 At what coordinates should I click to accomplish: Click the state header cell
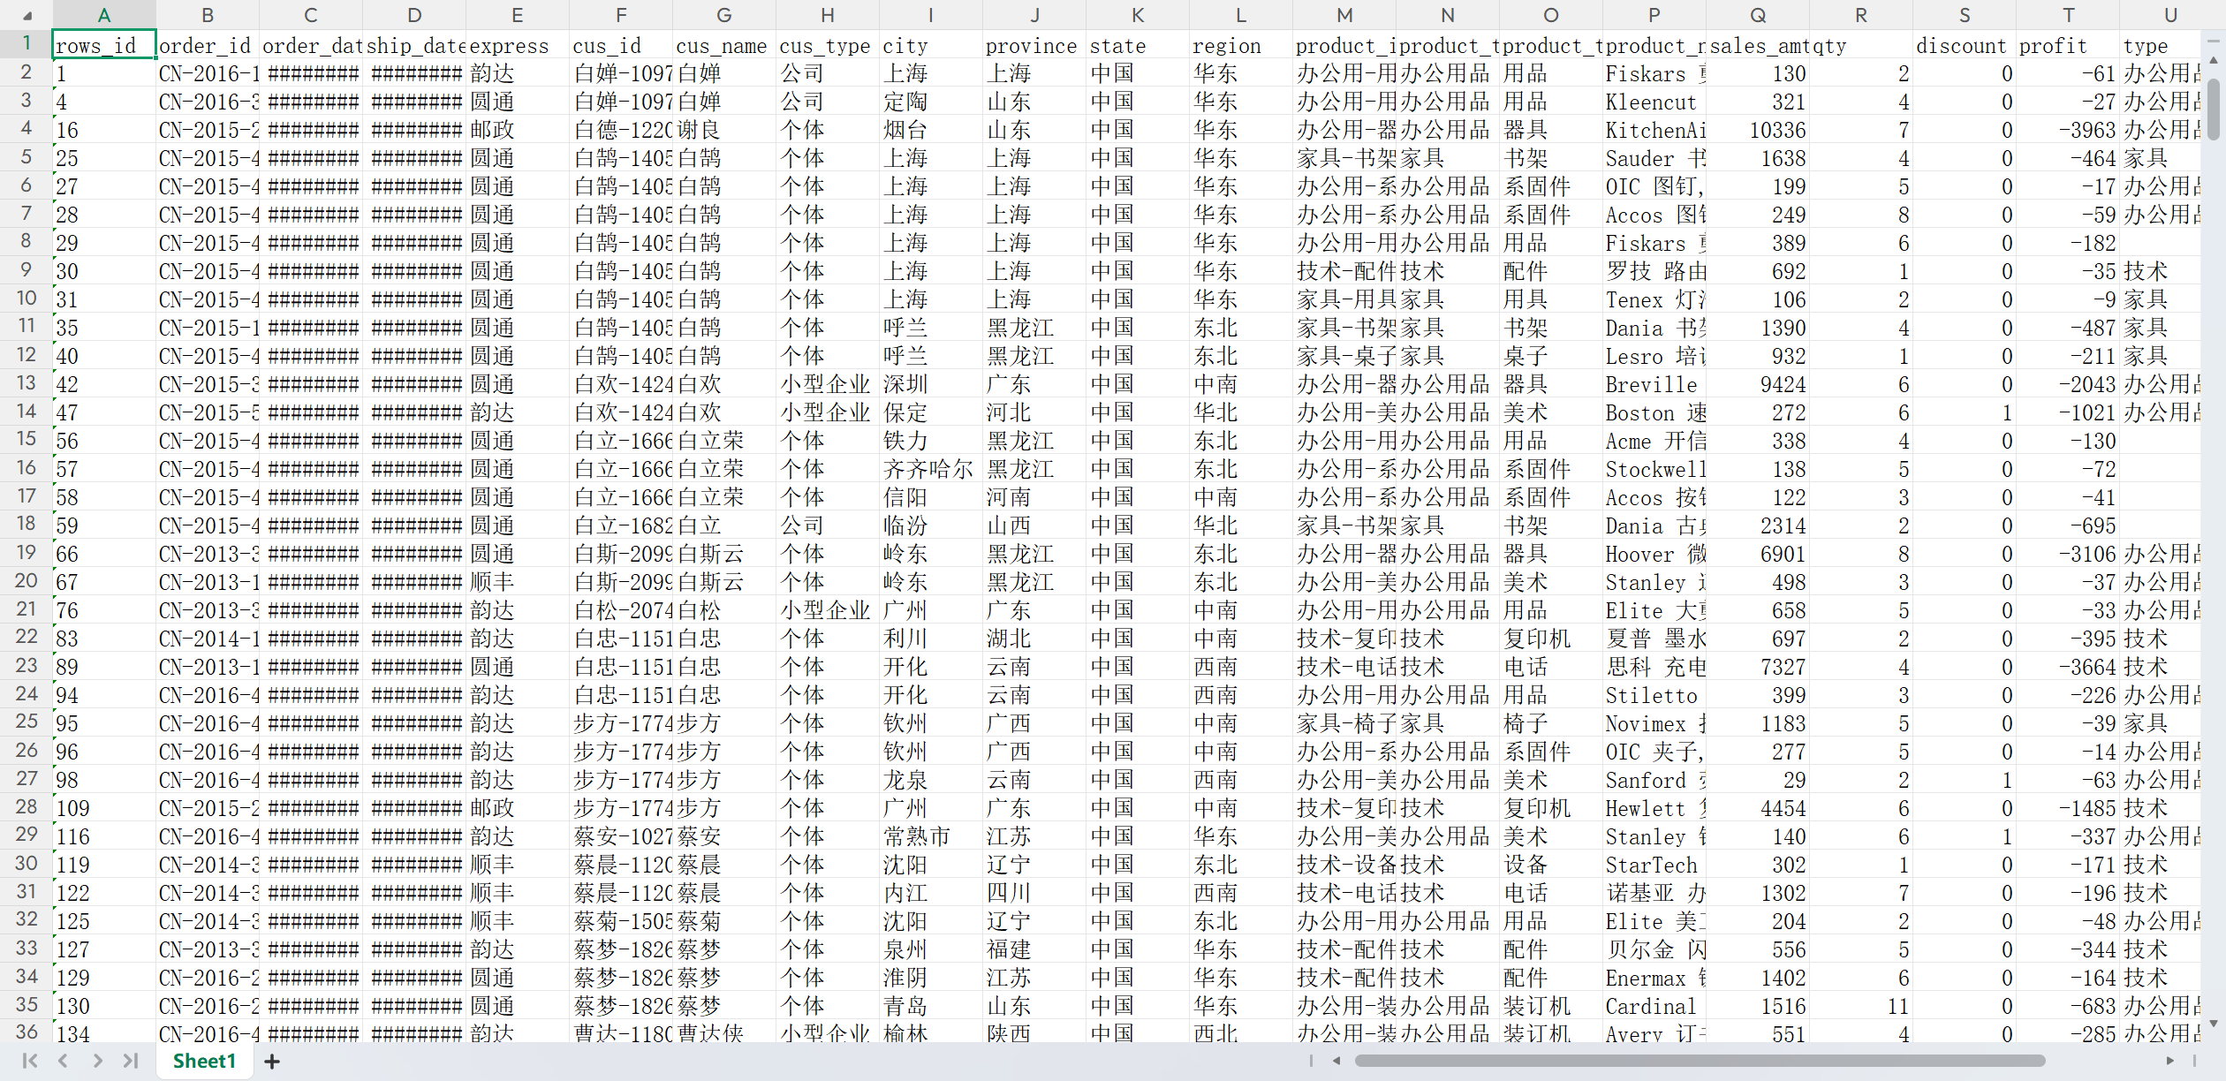[x=1138, y=45]
